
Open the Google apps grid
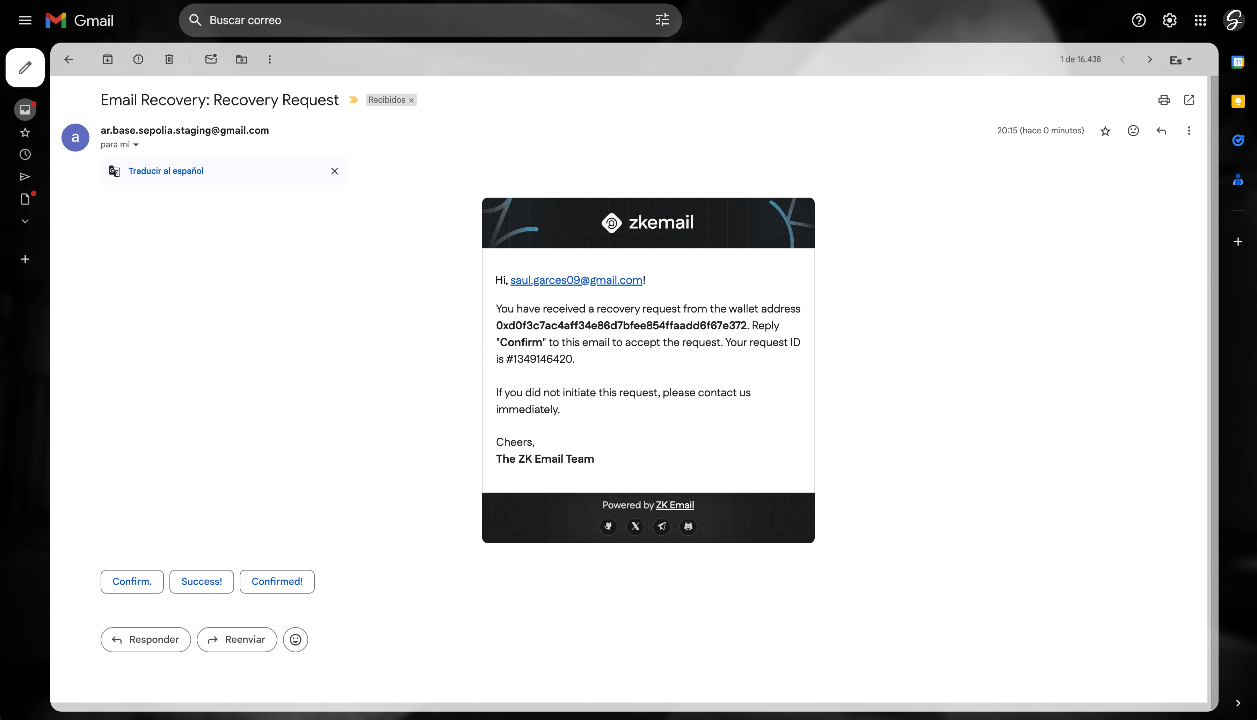click(x=1200, y=20)
